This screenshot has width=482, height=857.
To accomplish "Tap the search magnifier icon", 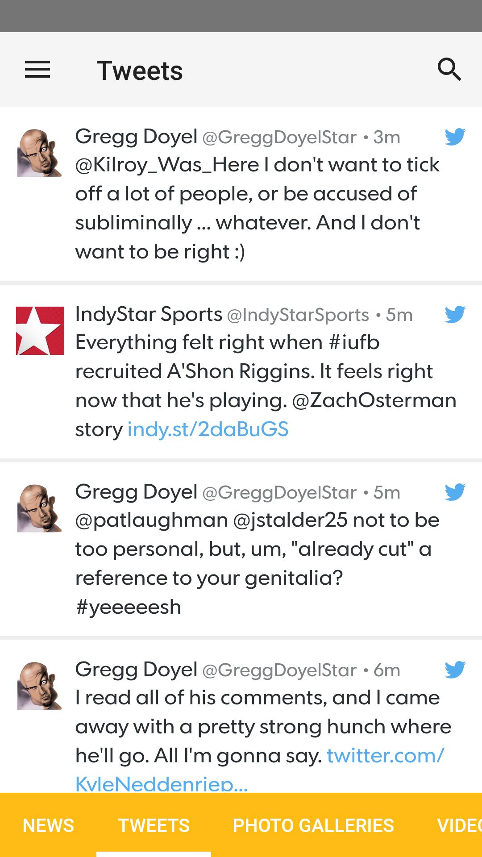I will (449, 70).
